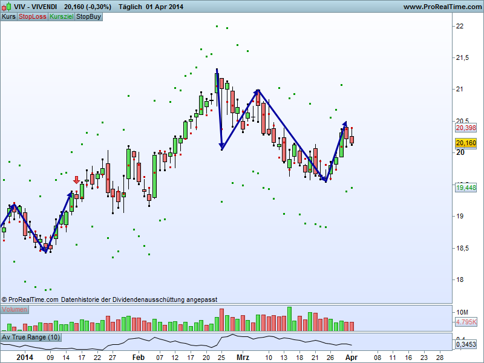This screenshot has height=363, width=484.
Task: Click the green 19,448 price label
Action: coord(466,188)
